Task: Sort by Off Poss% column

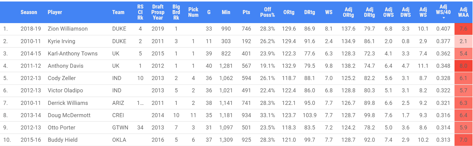Action: point(267,12)
